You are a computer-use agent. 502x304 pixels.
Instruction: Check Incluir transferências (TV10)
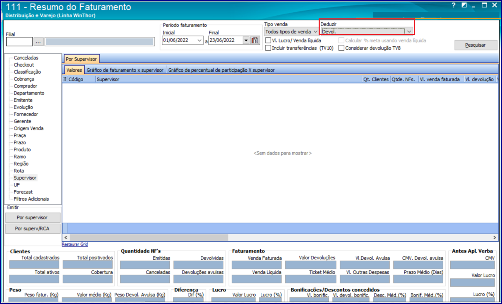click(x=268, y=48)
